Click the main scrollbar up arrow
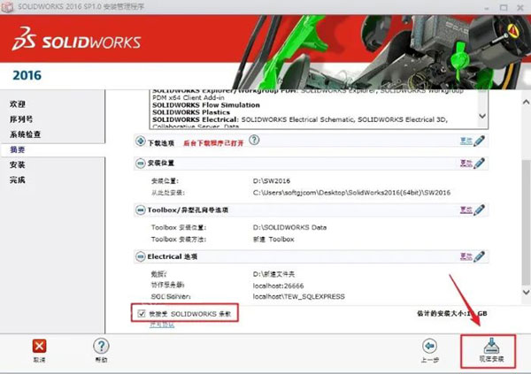This screenshot has height=374, width=531. click(x=526, y=102)
